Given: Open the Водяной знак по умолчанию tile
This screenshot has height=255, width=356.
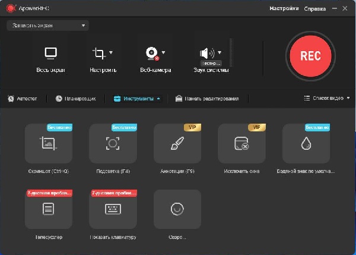Looking at the screenshot, I should 306,143.
